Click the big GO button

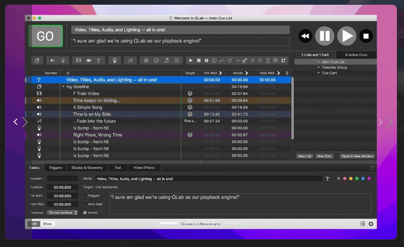tap(46, 36)
